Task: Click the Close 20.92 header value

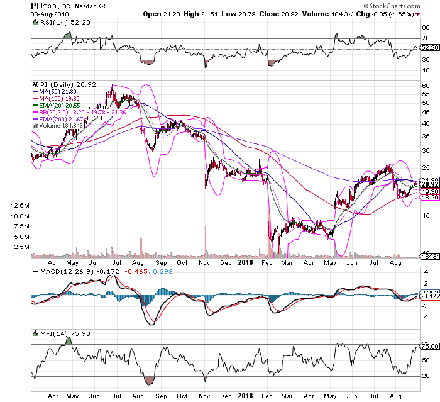Action: pyautogui.click(x=278, y=14)
